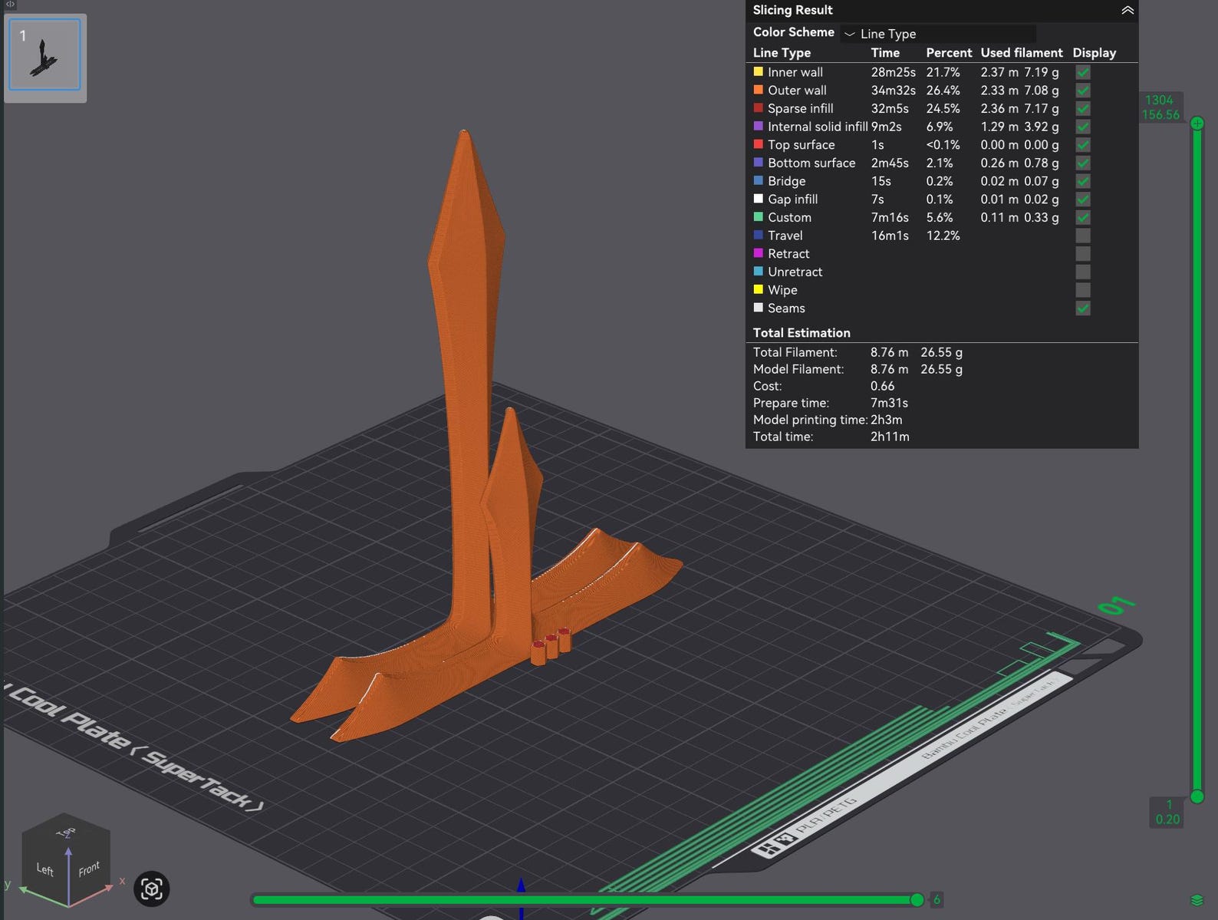This screenshot has height=920, width=1218.
Task: Click the Wipe display checkbox
Action: (1082, 290)
